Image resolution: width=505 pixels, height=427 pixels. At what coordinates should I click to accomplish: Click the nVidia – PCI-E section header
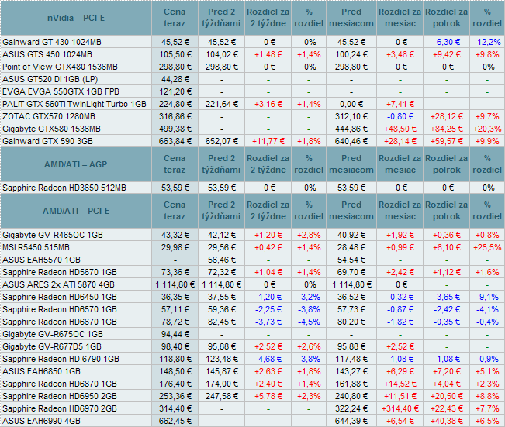[76, 18]
